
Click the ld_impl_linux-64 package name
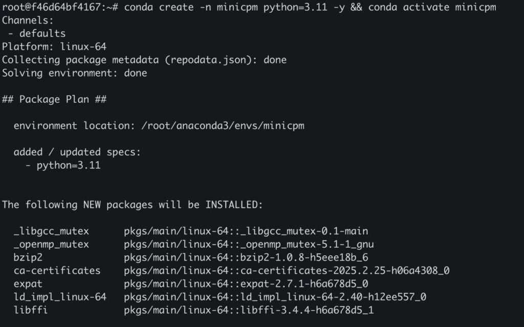[60, 297]
